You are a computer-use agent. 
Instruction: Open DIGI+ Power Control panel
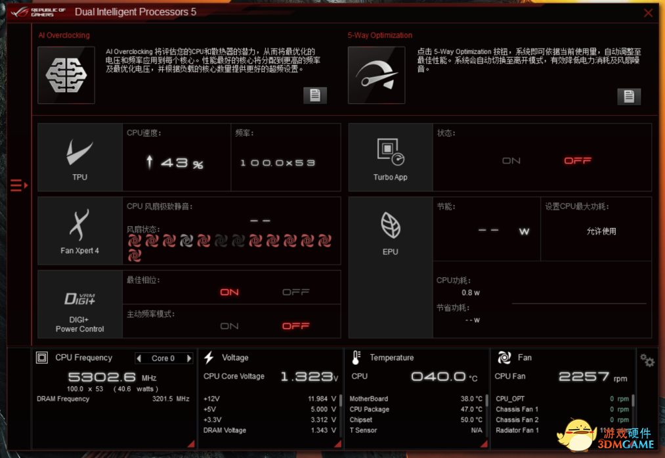click(x=79, y=307)
